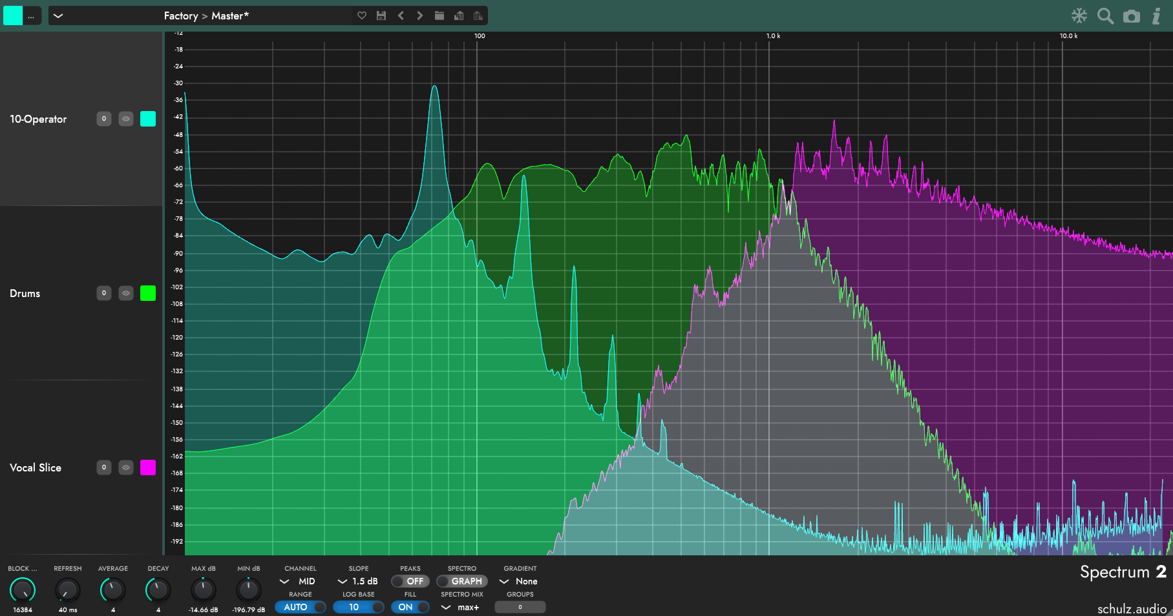This screenshot has width=1173, height=616.
Task: Open the CHANNEL selector showing MID
Action: tap(299, 581)
